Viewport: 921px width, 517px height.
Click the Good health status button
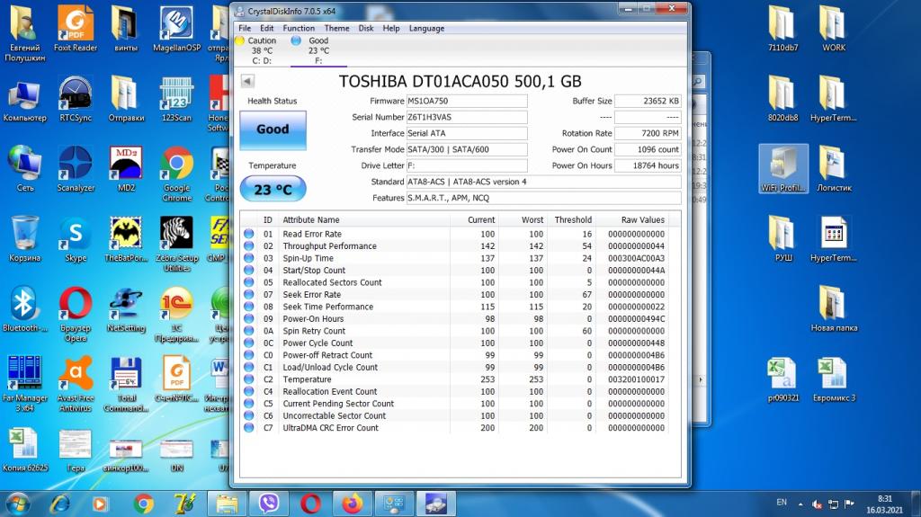(273, 129)
